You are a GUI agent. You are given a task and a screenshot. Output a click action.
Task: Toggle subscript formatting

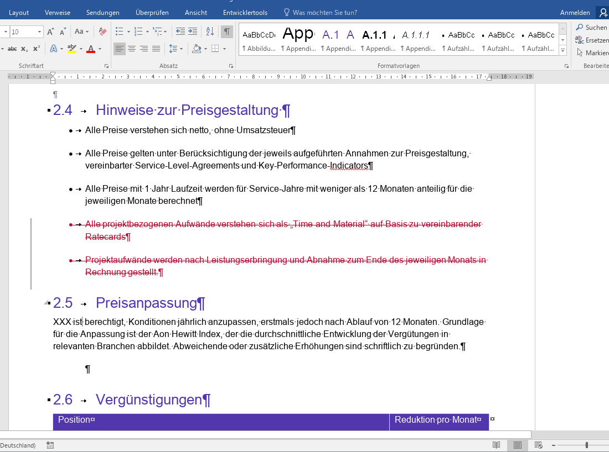click(x=24, y=49)
